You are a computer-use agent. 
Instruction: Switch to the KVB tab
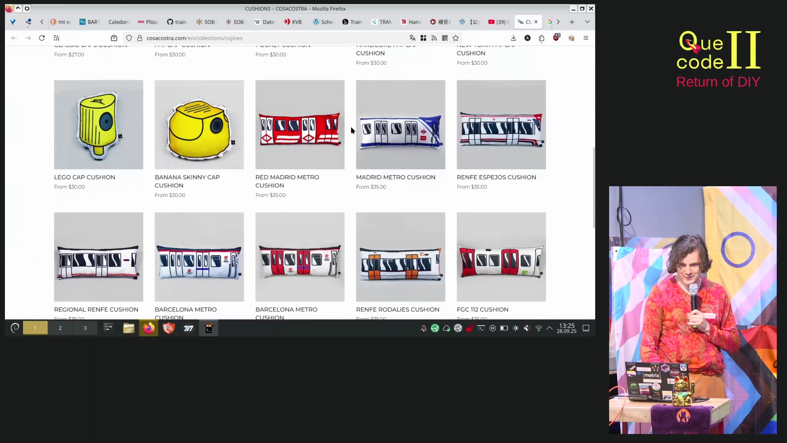(293, 22)
